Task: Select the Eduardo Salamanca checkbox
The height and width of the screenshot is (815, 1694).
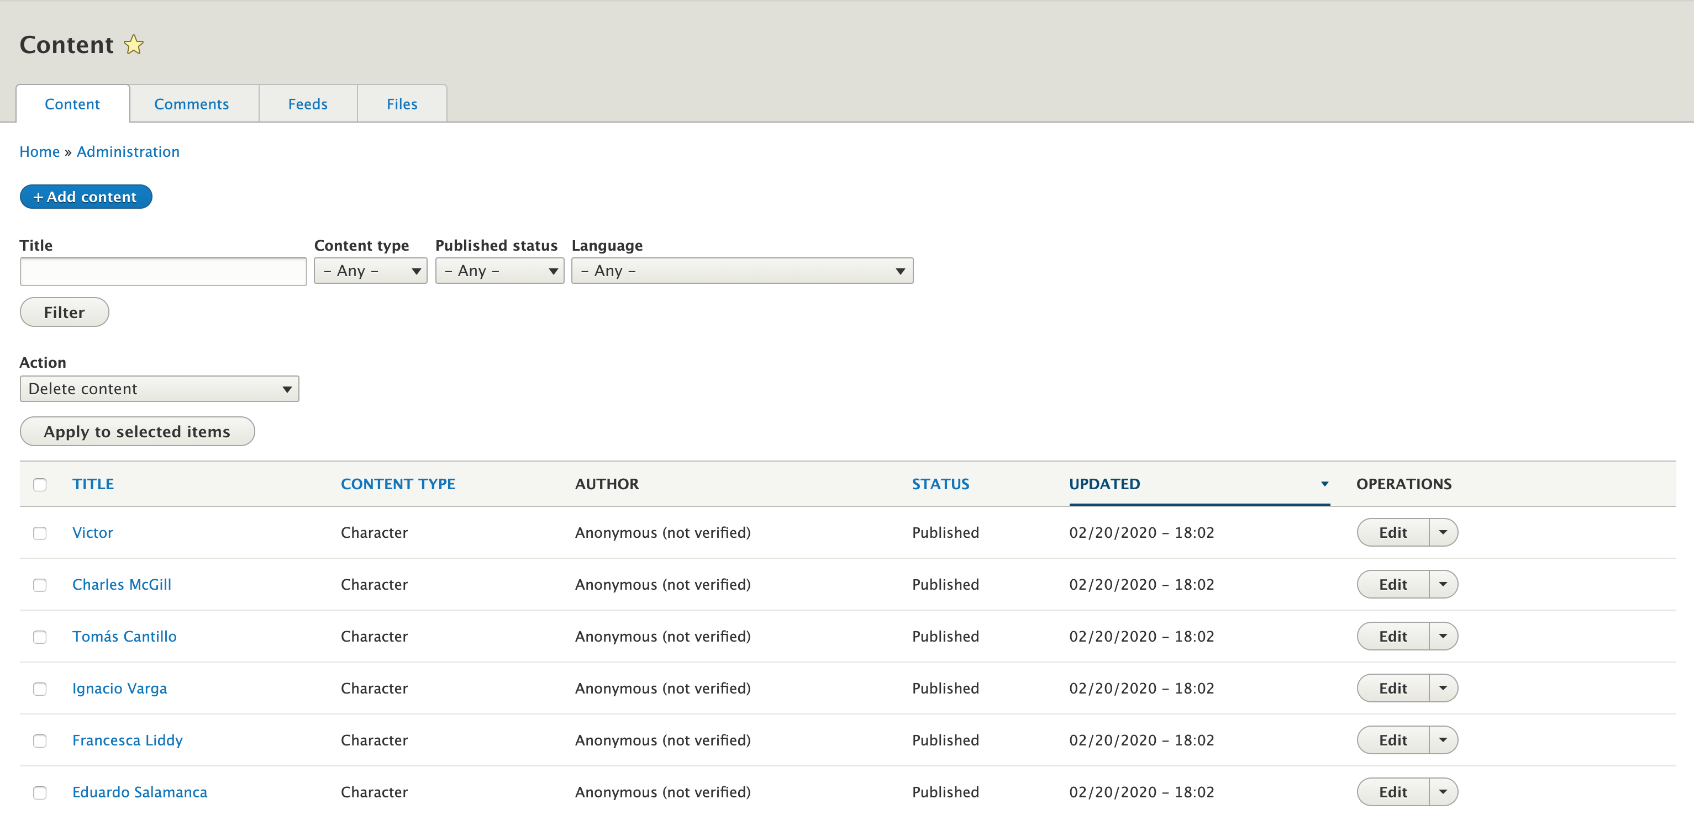Action: pos(40,793)
